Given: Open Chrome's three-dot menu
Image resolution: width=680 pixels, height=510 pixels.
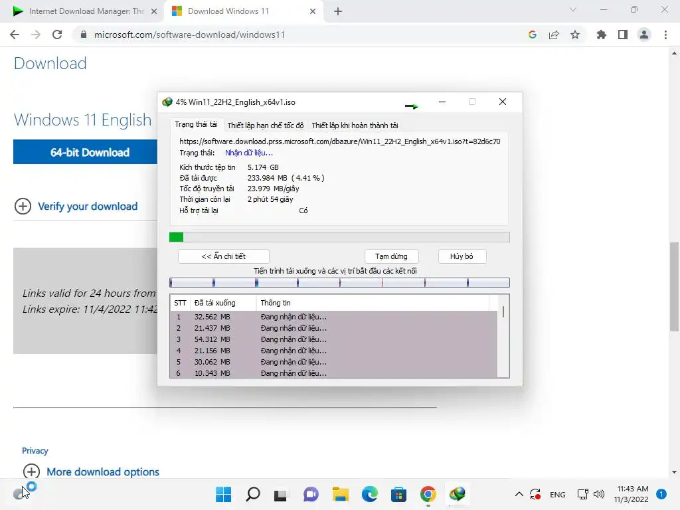Looking at the screenshot, I should coord(665,35).
